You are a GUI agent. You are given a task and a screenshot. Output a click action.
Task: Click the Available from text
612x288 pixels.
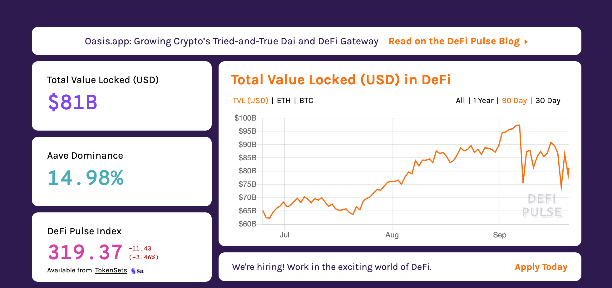pyautogui.click(x=69, y=270)
